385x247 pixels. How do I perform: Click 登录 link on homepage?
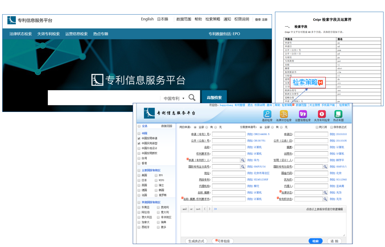point(258,20)
